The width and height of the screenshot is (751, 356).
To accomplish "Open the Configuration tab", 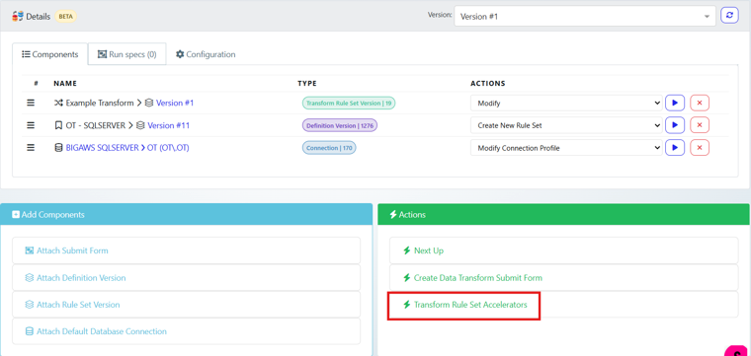I will point(206,54).
